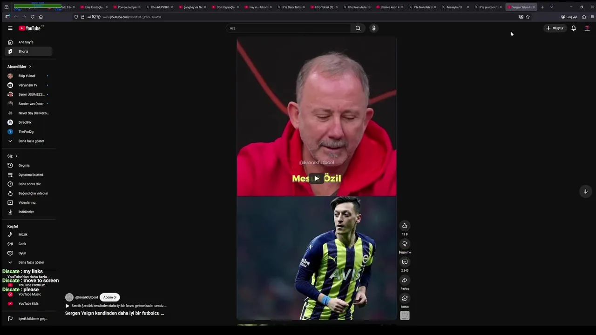Open İçerik bildirme geçmişi flag item
Viewport: 596px width, 335px height.
pyautogui.click(x=28, y=319)
